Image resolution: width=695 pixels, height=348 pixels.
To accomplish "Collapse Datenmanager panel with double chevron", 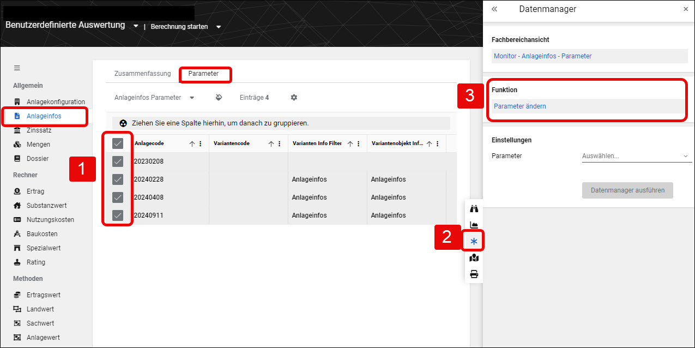I will click(x=494, y=9).
